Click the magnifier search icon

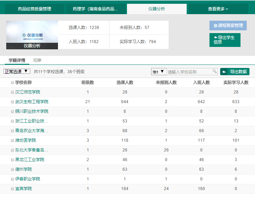(x=215, y=71)
